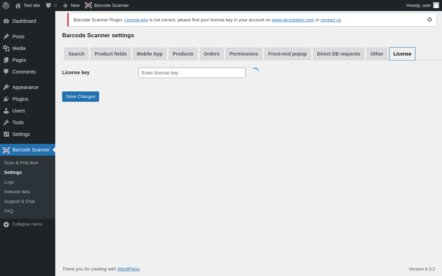Click the Save Changes button
This screenshot has width=442, height=276.
tap(80, 97)
